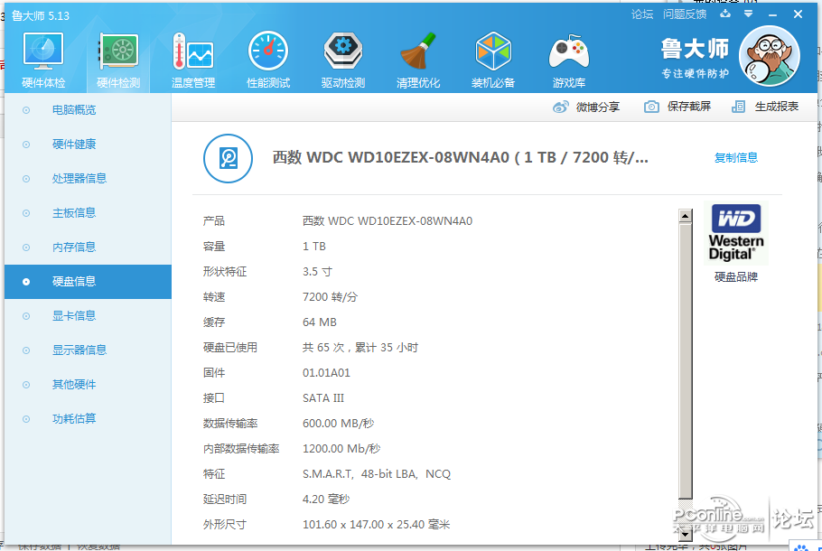The height and width of the screenshot is (551, 822).
Task: Click scrollbar up arrow in disk details
Action: tap(686, 216)
